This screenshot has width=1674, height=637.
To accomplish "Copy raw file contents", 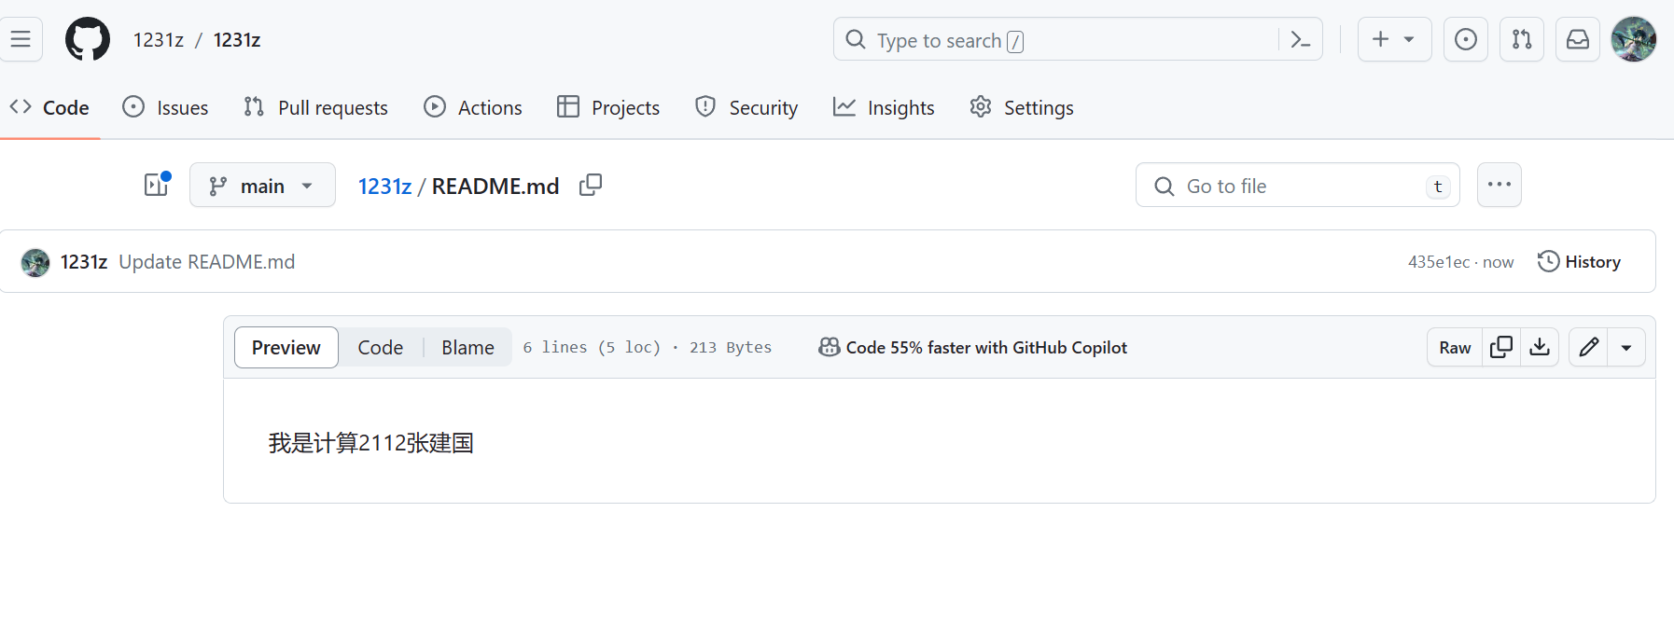I will click(x=1501, y=347).
